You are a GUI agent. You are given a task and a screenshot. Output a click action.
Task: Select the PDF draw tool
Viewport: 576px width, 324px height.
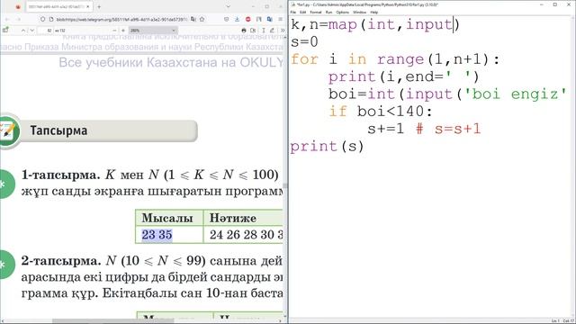pos(272,31)
